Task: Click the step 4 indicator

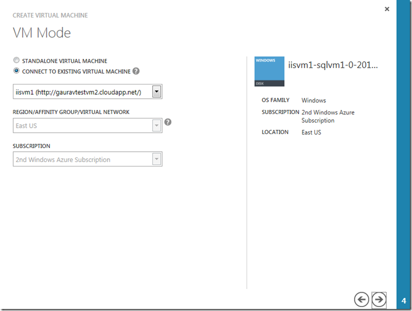Action: (x=404, y=301)
